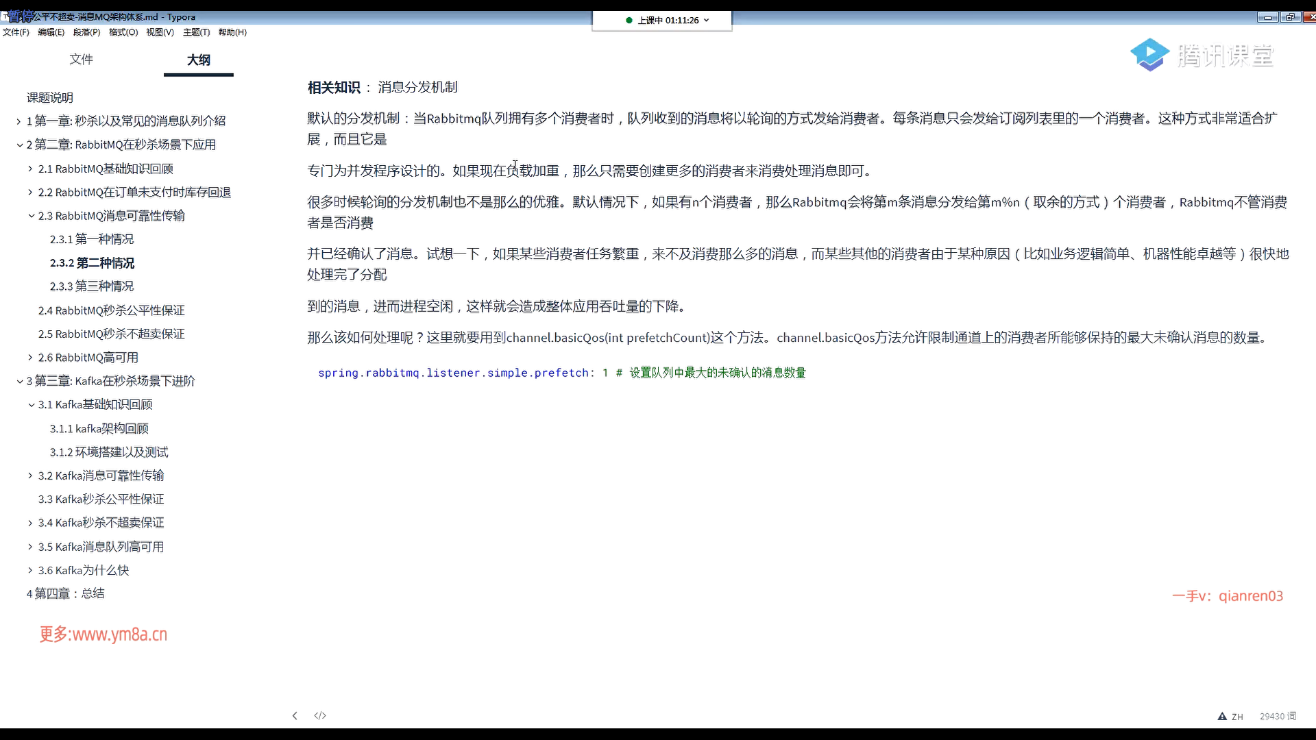Collapse 2.3 RabbitMQ reliable transmission node

pos(31,216)
